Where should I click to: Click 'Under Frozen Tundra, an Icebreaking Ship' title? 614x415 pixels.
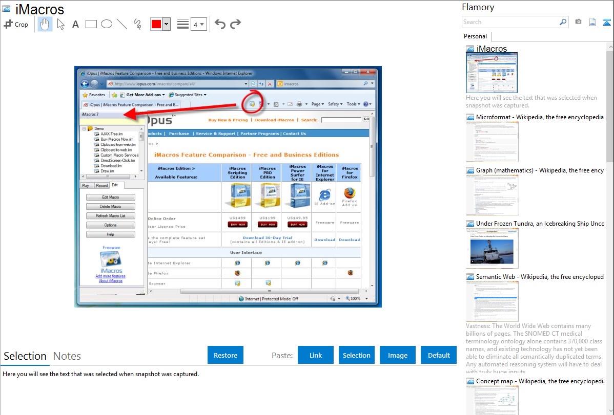(540, 223)
